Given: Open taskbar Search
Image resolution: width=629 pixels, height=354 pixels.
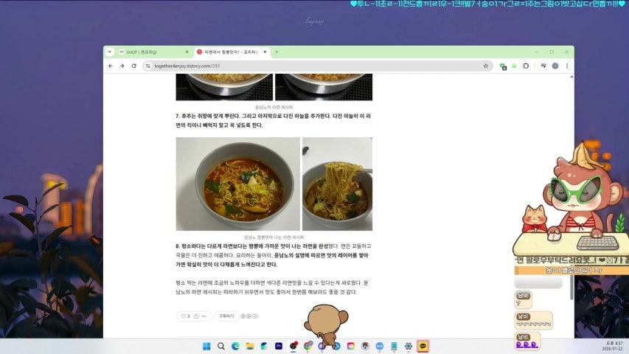Looking at the screenshot, I should pyautogui.click(x=221, y=346).
